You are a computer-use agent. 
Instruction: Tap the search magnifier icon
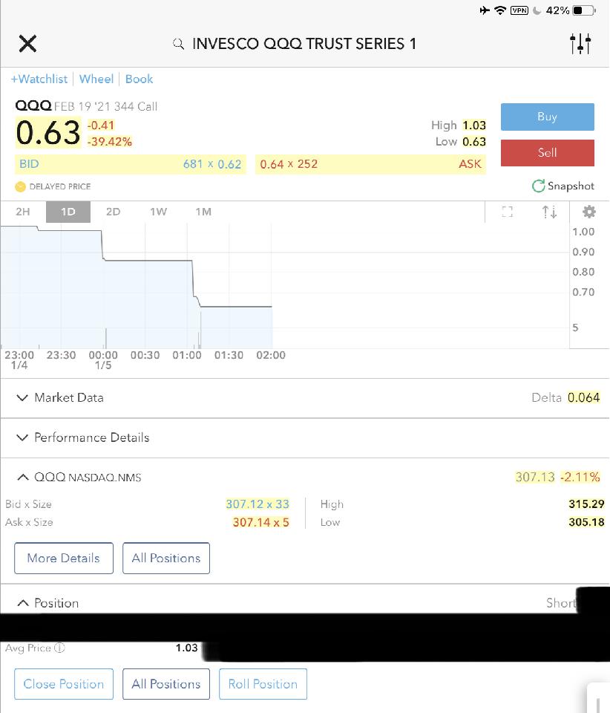click(x=179, y=44)
